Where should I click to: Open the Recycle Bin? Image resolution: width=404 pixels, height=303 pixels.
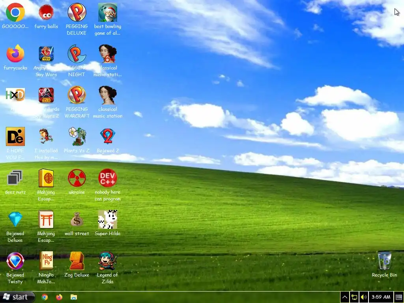coord(384,261)
